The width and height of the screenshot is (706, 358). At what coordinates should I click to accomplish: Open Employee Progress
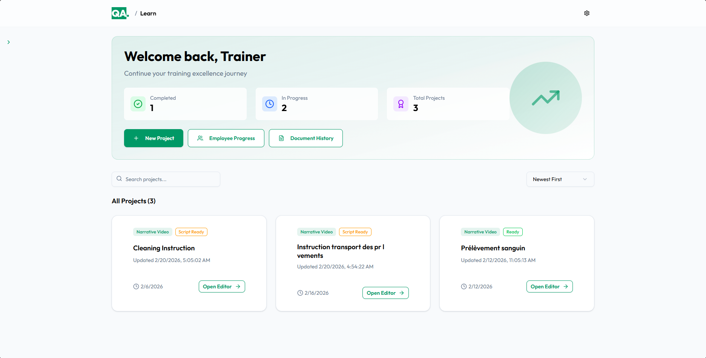click(226, 138)
